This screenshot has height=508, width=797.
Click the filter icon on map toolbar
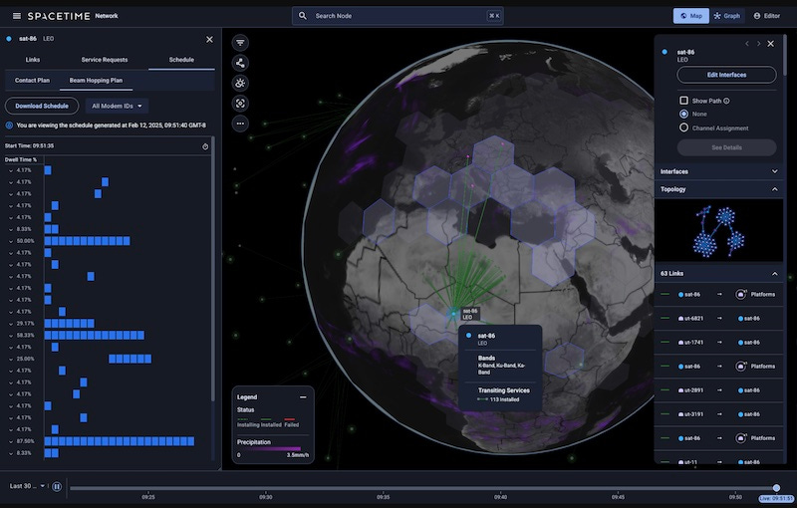(x=241, y=43)
